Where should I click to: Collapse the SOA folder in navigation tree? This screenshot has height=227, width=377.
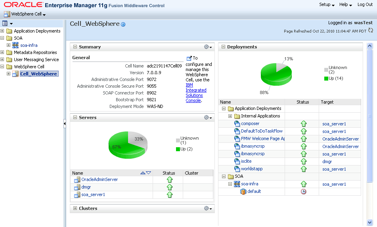(2, 38)
